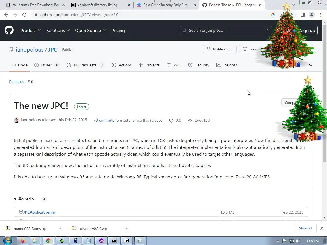327x245 pixels.
Task: Click the ianopolous avatar image
Action: point(17,120)
